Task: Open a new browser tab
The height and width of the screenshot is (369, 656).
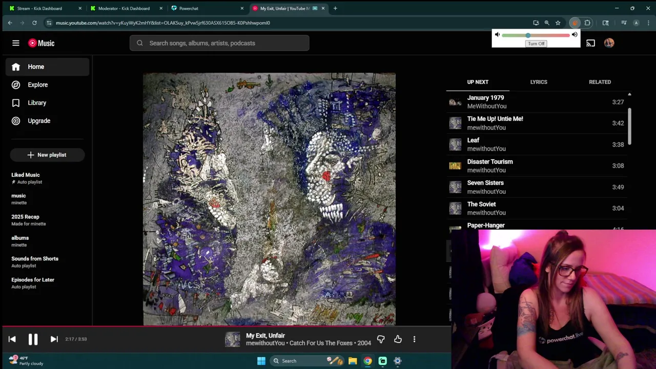Action: pyautogui.click(x=335, y=8)
